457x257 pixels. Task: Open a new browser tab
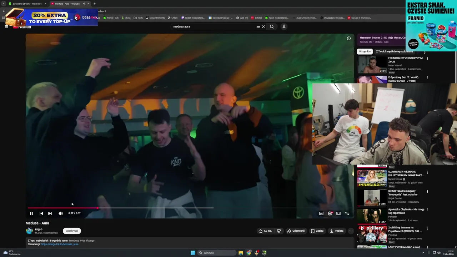point(95,4)
